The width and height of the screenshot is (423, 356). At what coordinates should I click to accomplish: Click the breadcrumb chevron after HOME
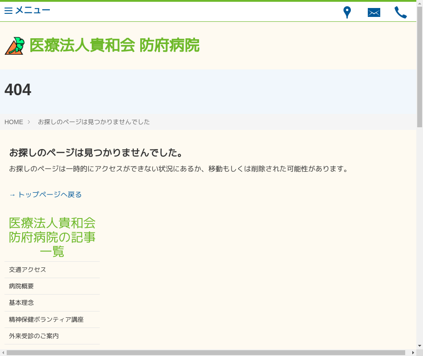(29, 121)
